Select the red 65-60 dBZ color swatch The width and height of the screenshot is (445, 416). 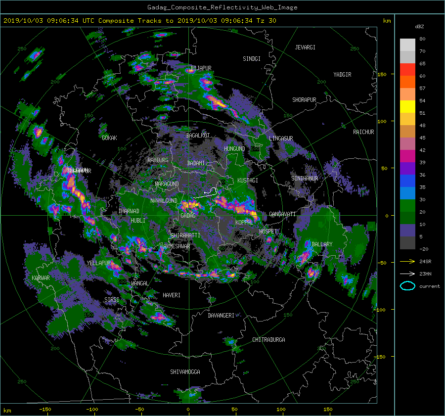(407, 69)
